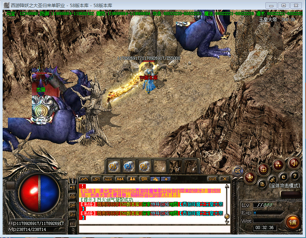This screenshot has height=238, width=306.
Task: Open the character warrior icon
Action: 250,177
